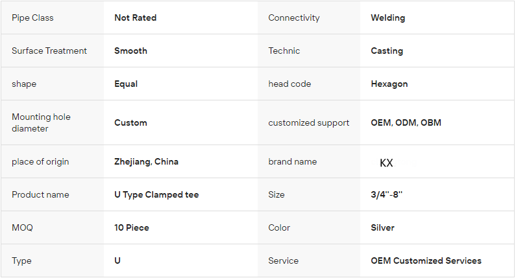Select the "Casting" technic value
516x278 pixels.
click(x=387, y=51)
